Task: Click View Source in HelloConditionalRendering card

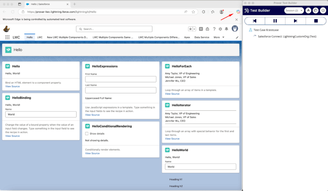Action: pos(92,153)
